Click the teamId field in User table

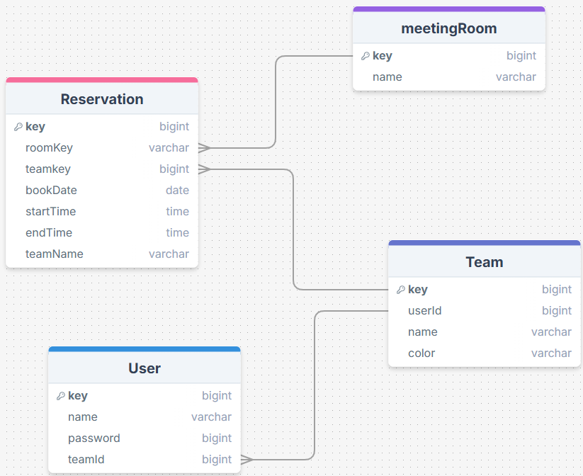[x=145, y=460]
